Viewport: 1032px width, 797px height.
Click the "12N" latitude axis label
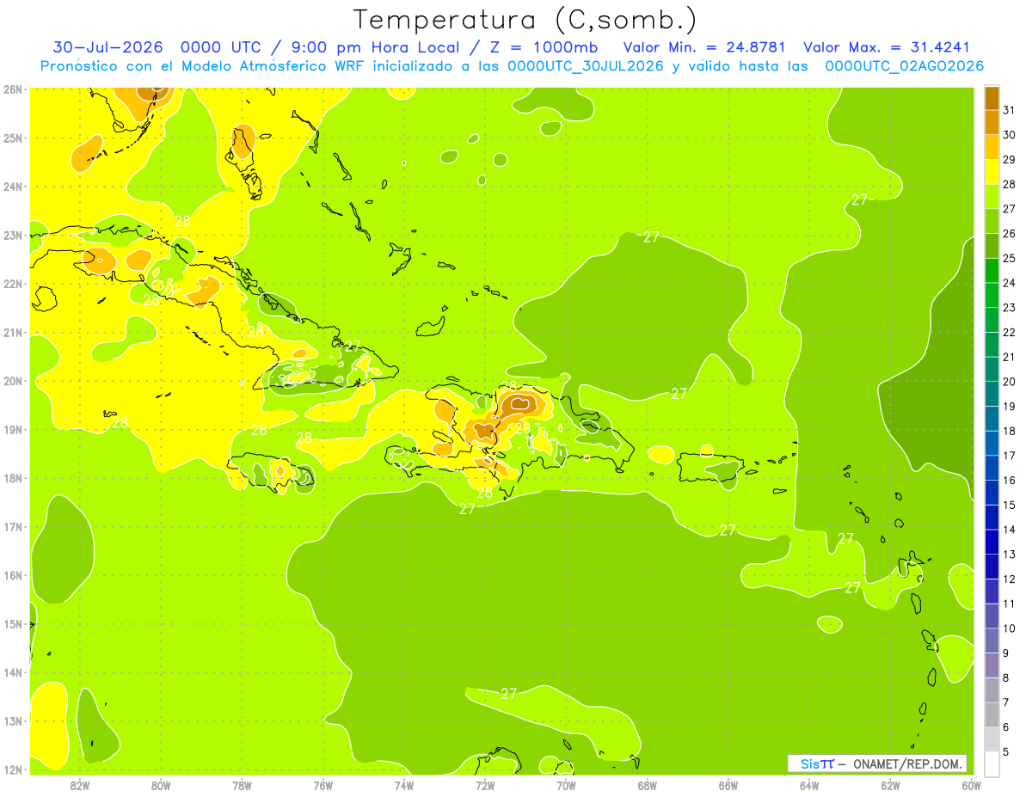[x=13, y=769]
